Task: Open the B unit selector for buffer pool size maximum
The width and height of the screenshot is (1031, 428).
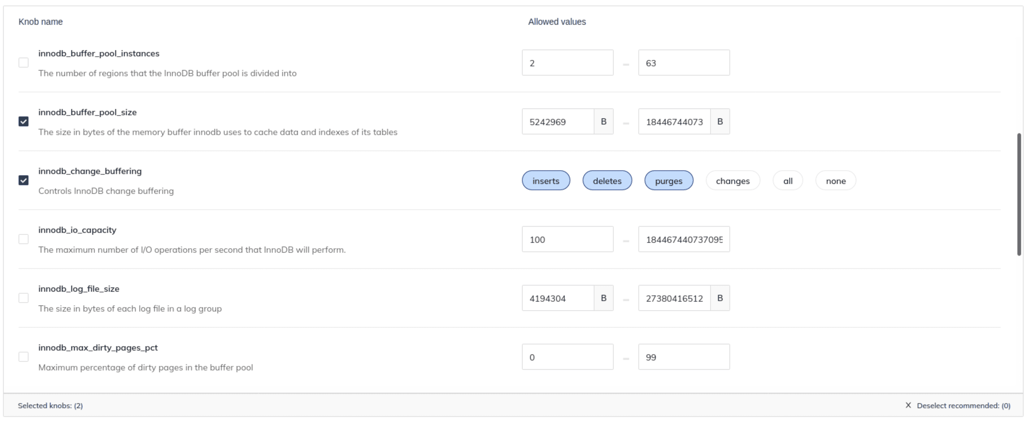Action: pyautogui.click(x=720, y=121)
